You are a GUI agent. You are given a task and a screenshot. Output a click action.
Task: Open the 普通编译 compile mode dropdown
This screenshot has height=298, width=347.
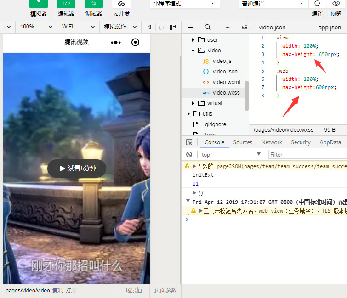[273, 4]
